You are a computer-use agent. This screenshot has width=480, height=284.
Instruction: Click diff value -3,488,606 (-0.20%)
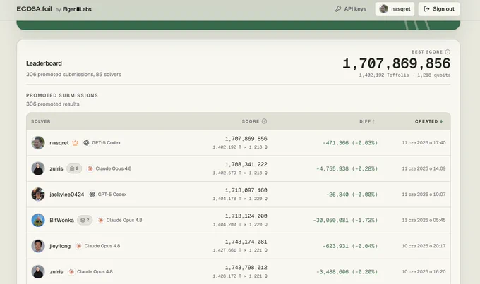(x=347, y=272)
